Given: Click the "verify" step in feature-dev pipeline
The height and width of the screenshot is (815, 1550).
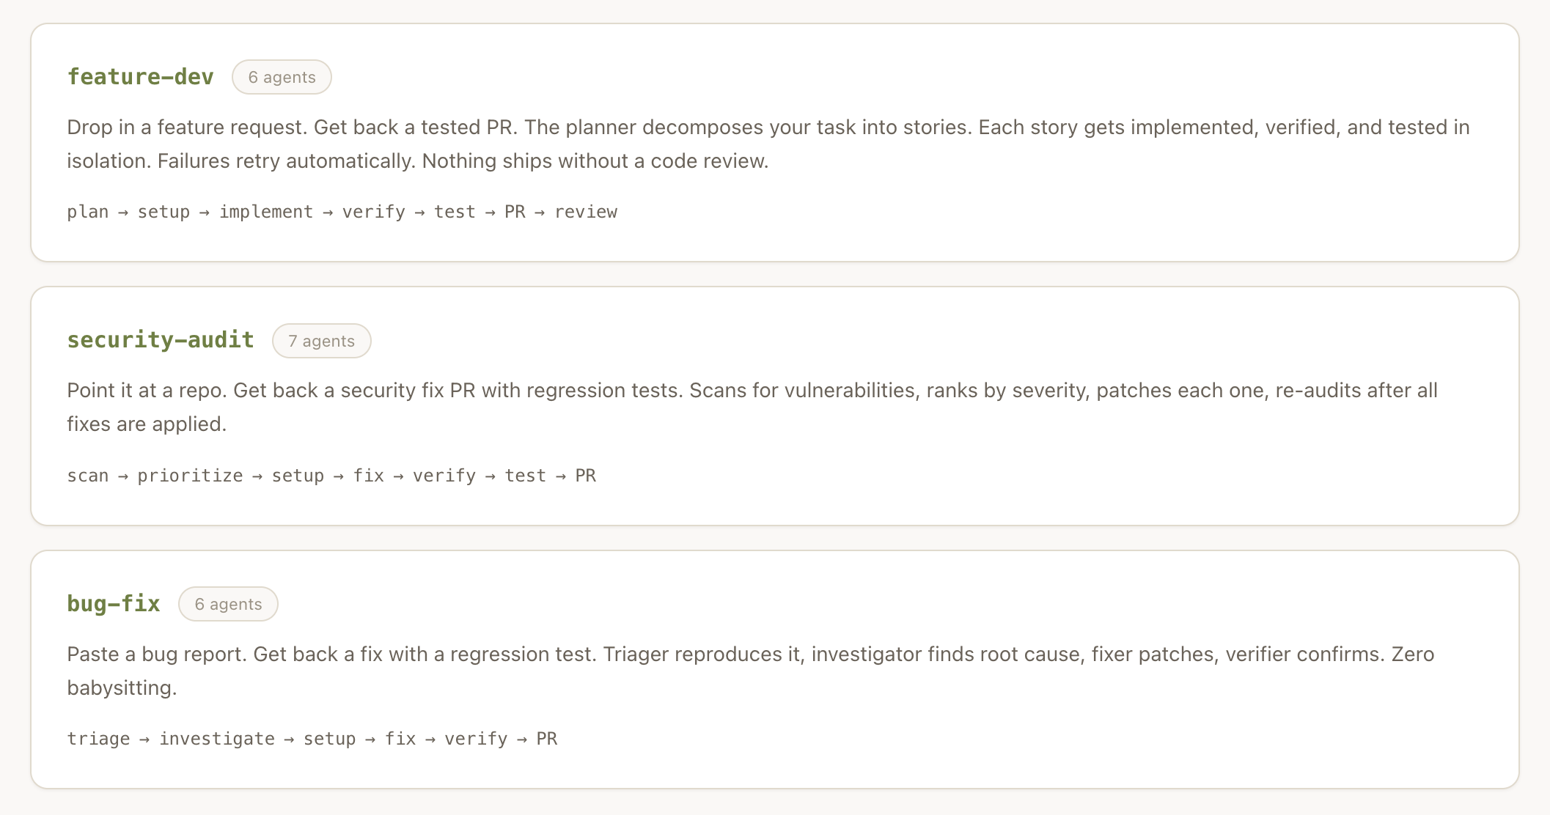Looking at the screenshot, I should click(373, 212).
